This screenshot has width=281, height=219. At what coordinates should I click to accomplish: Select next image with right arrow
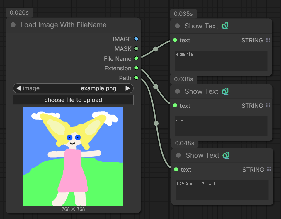(128, 88)
